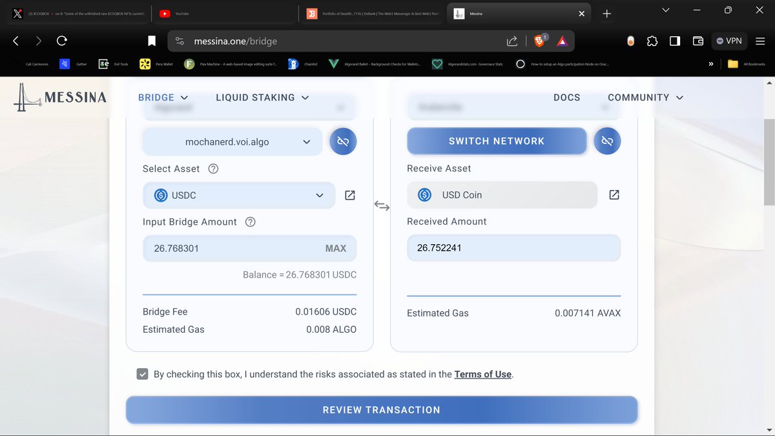Close the Messina tab
Viewport: 775px width, 436px height.
(x=581, y=14)
